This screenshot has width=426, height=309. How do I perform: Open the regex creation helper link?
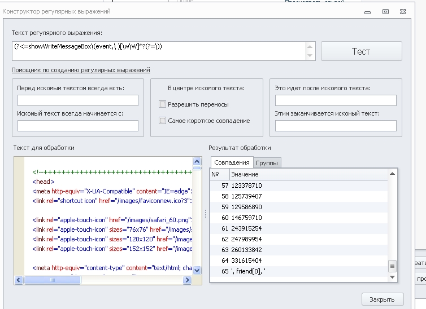[x=81, y=70]
